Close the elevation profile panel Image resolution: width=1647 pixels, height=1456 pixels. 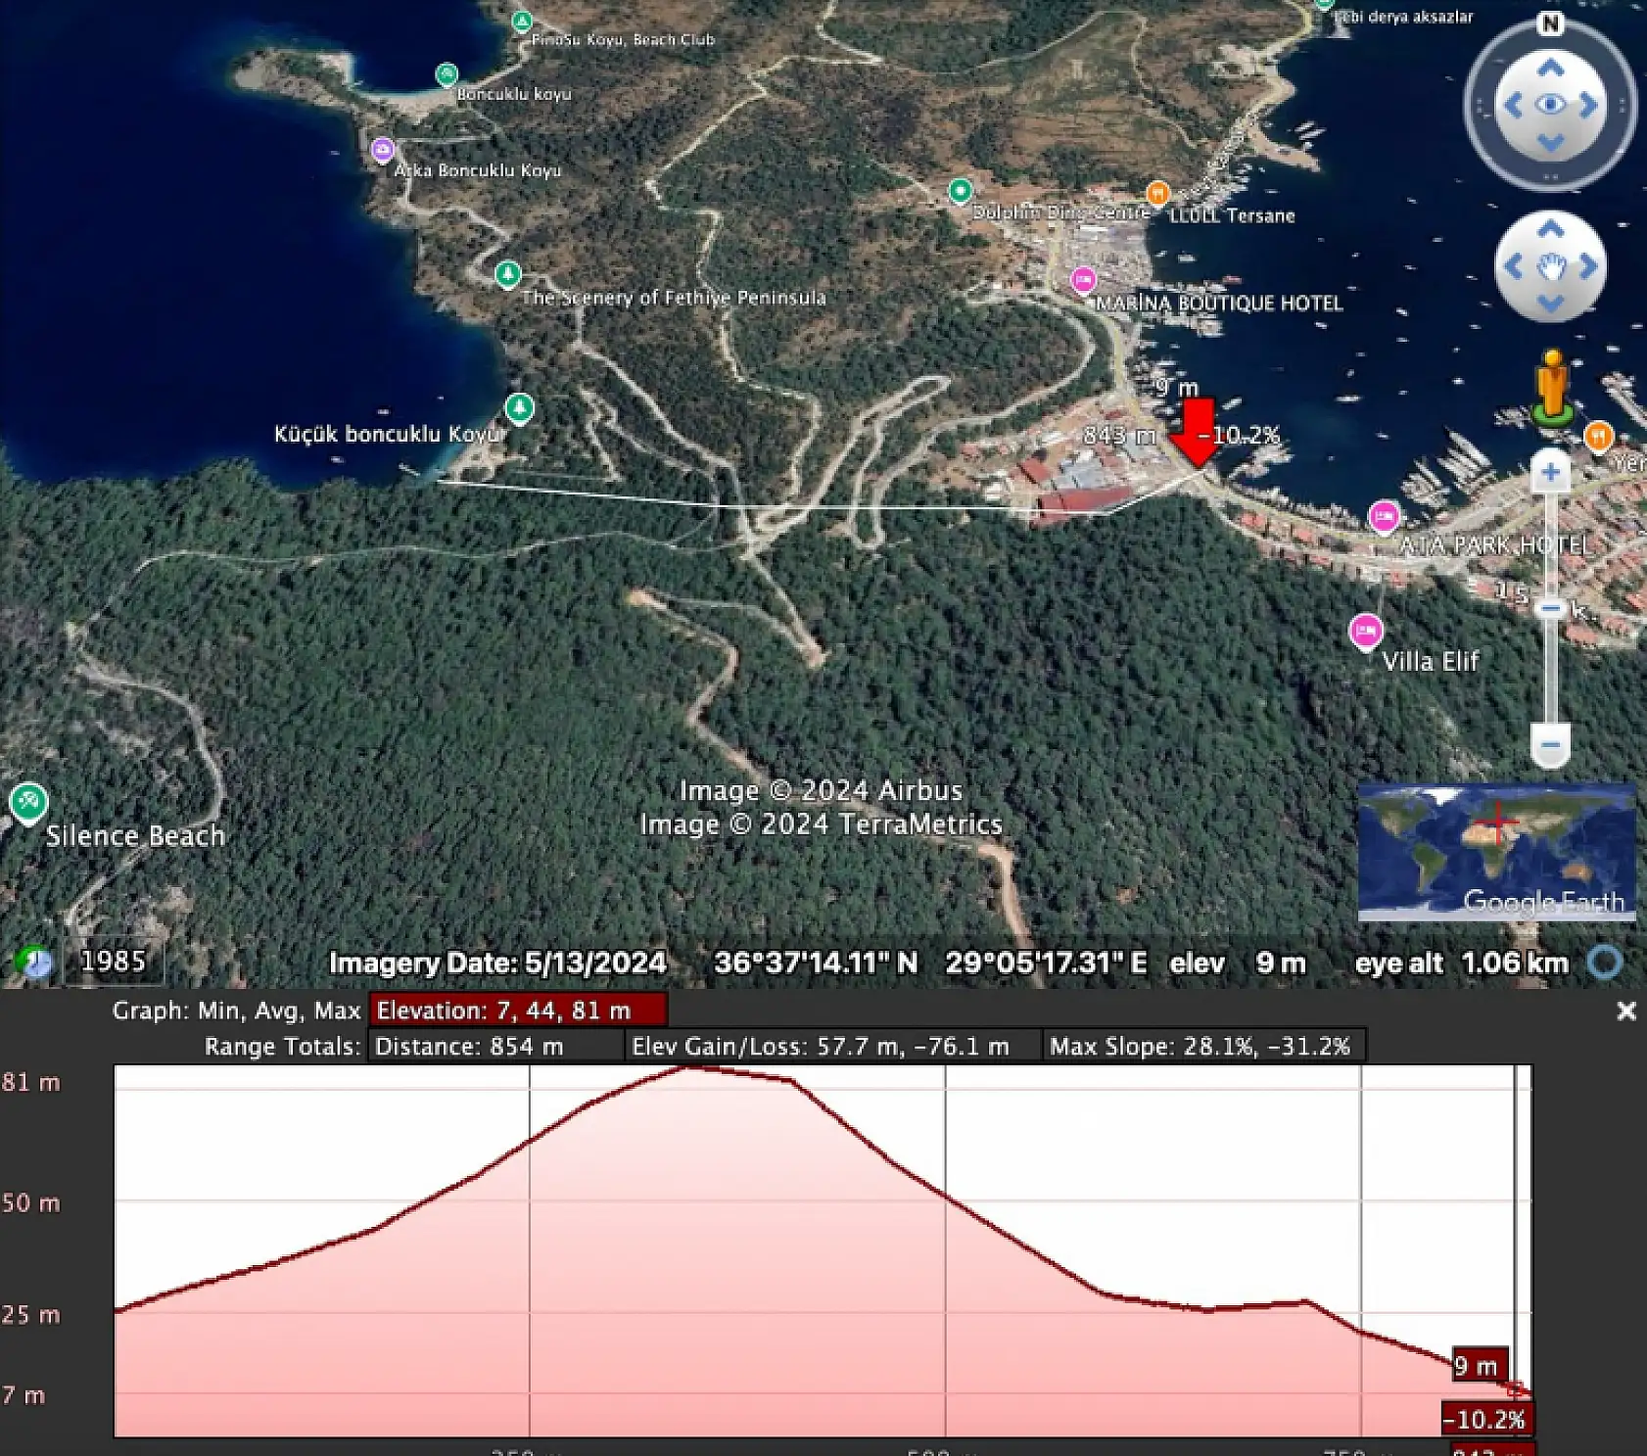(1626, 1011)
